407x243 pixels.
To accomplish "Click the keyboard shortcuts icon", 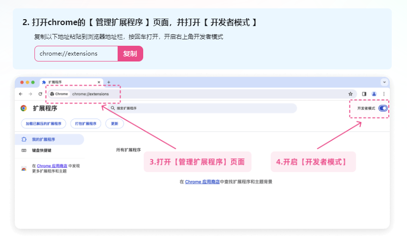I will point(24,151).
